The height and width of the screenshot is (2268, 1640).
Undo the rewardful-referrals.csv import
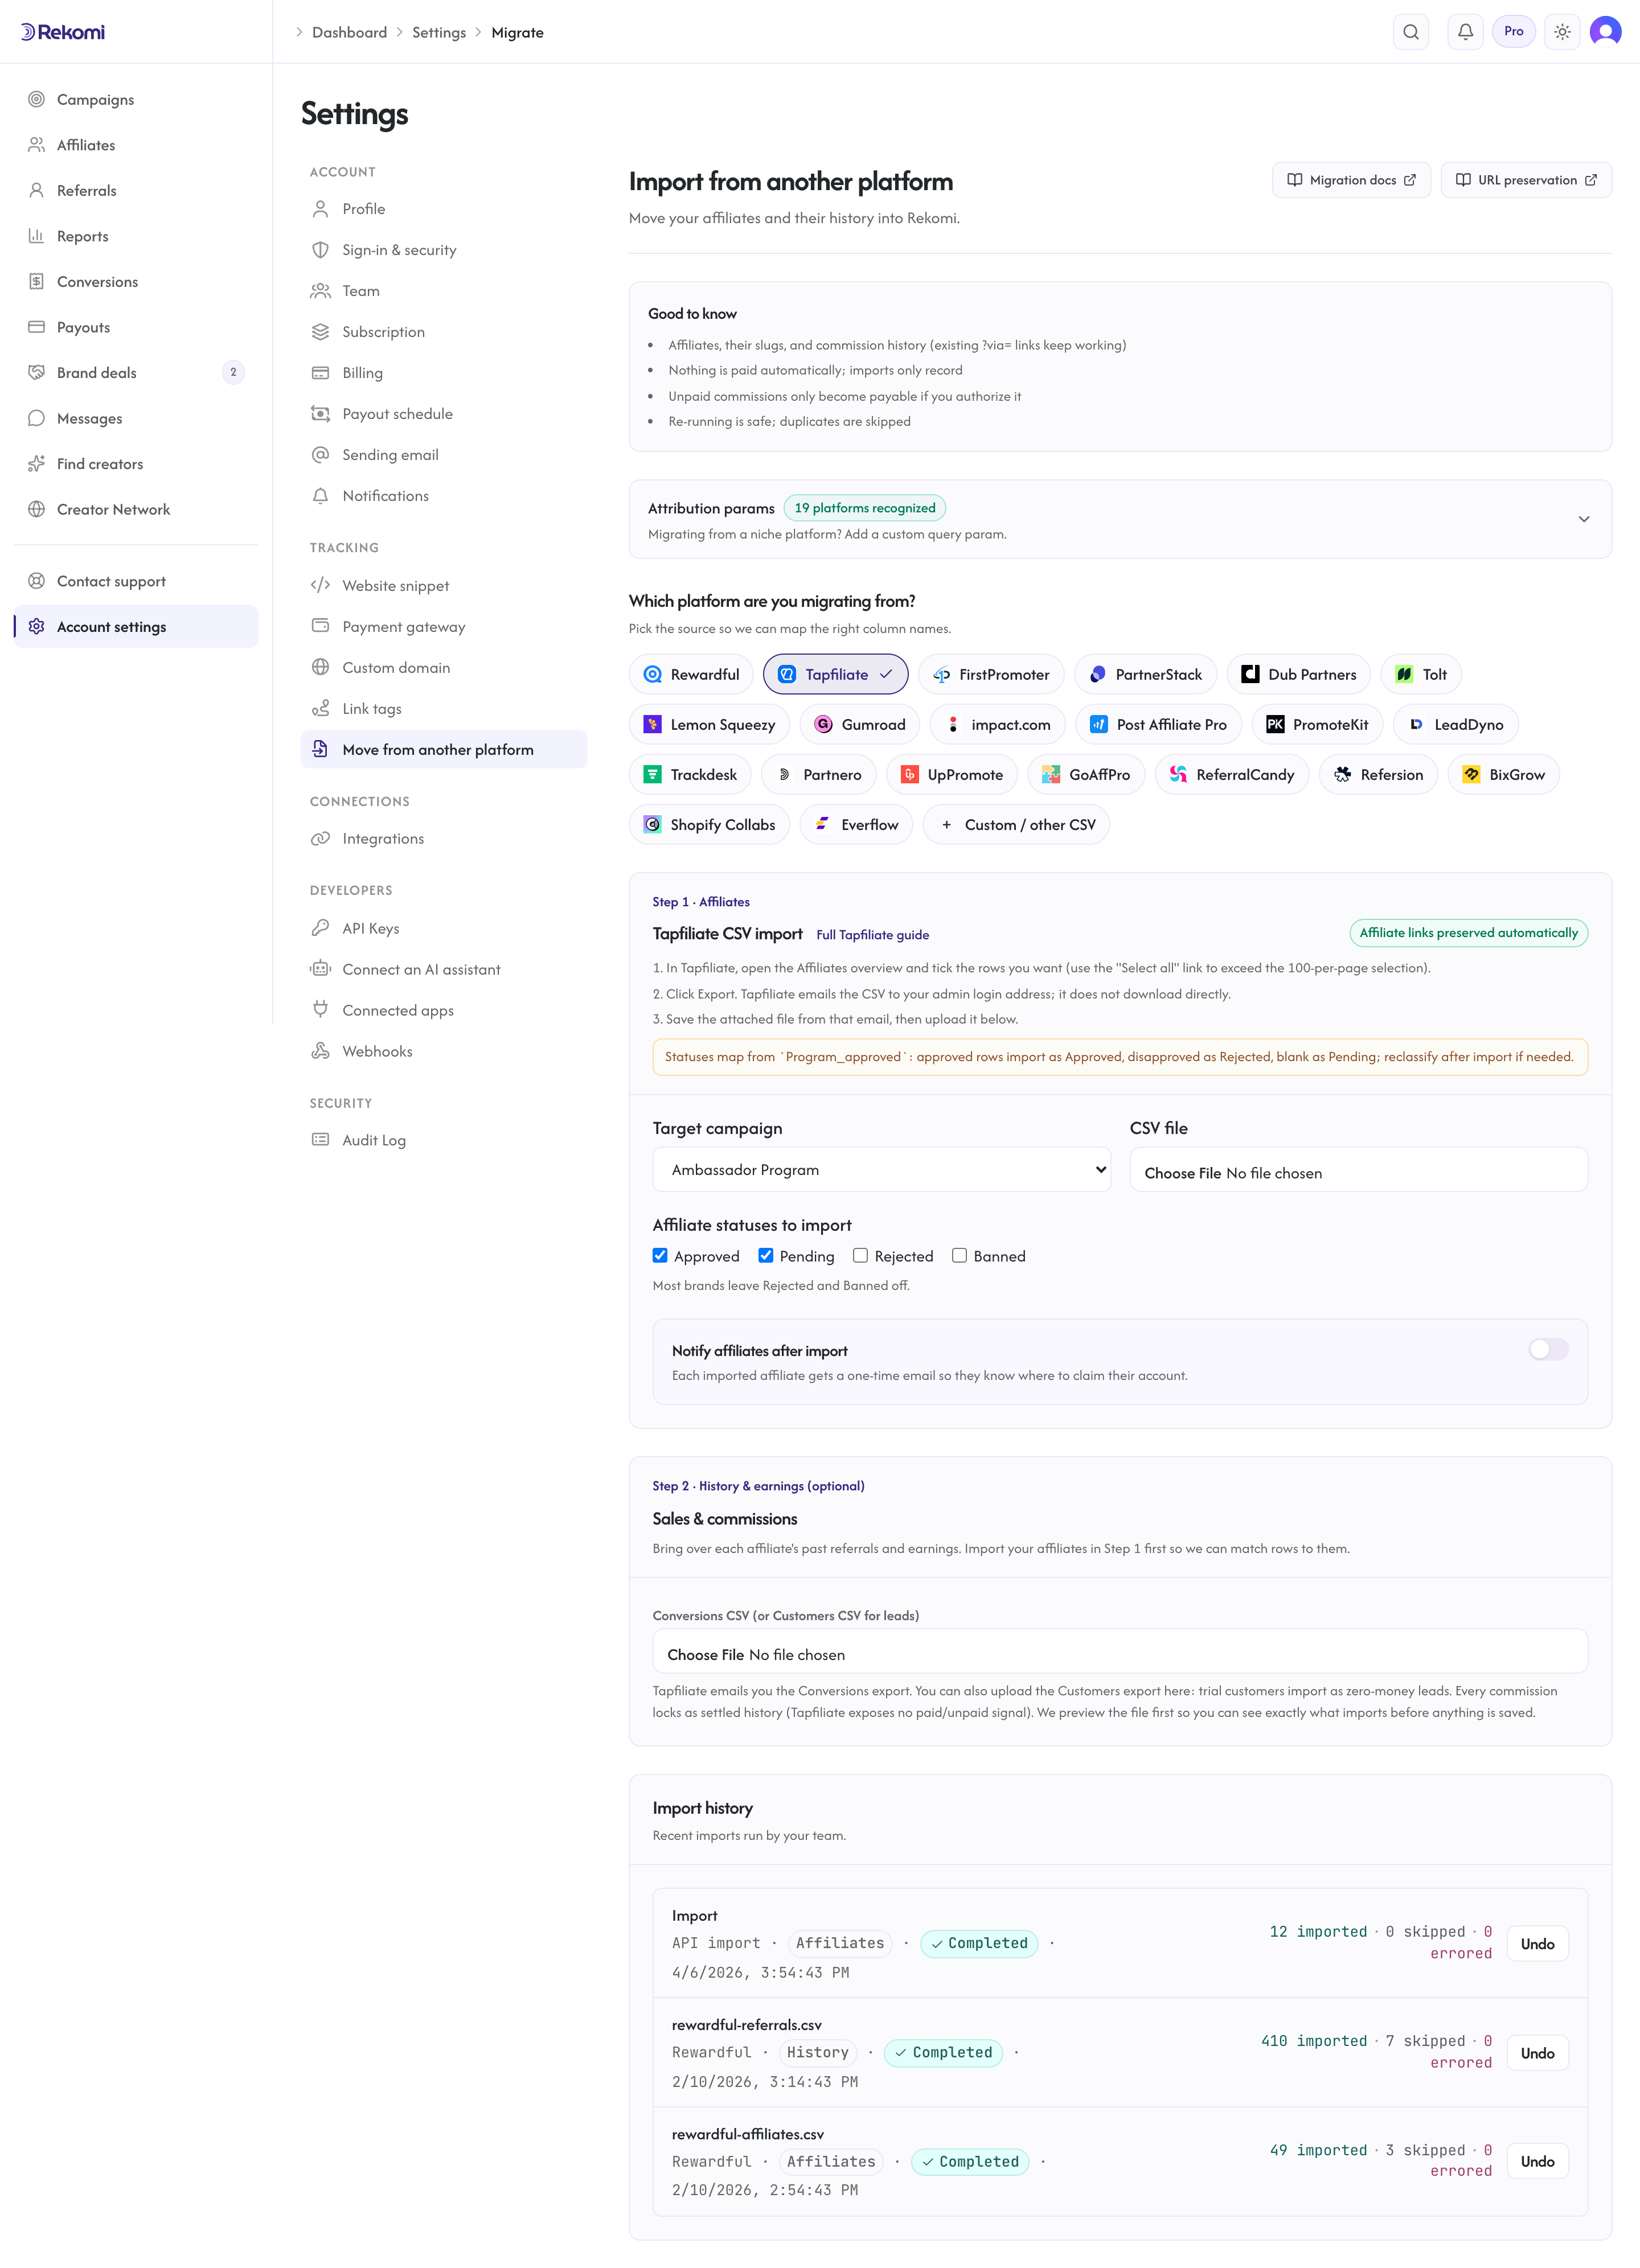coord(1537,2053)
